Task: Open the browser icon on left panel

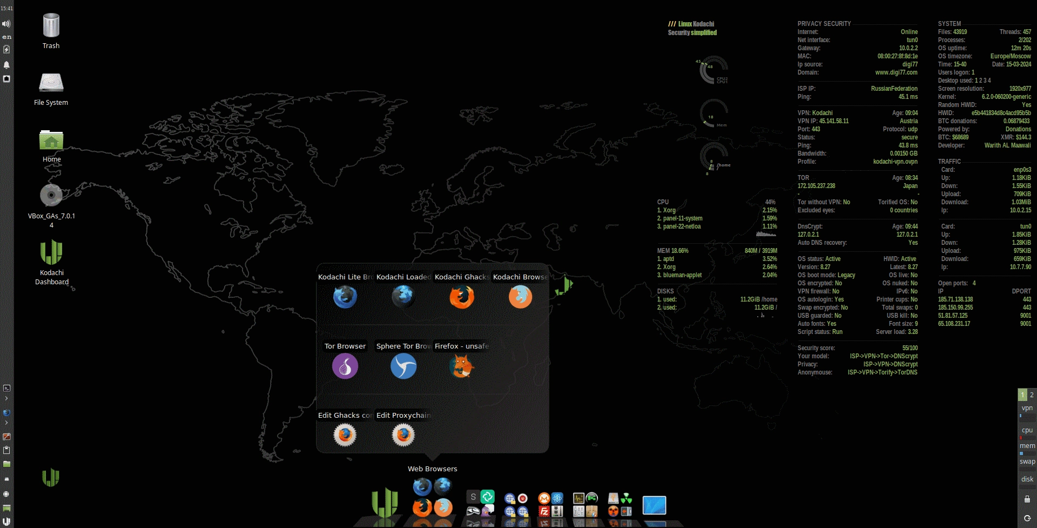Action: point(6,413)
